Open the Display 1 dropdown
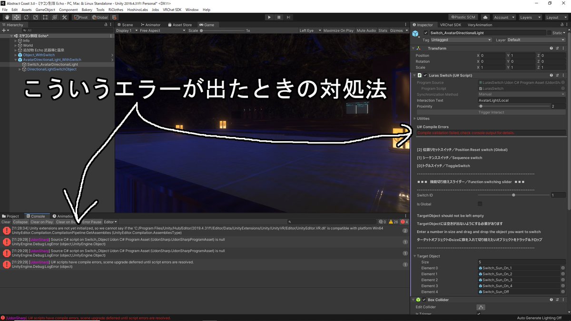The width and height of the screenshot is (571, 321). (126, 30)
